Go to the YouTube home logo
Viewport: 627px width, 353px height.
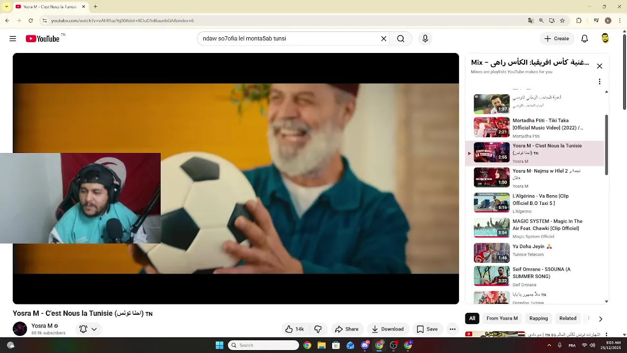(x=43, y=39)
